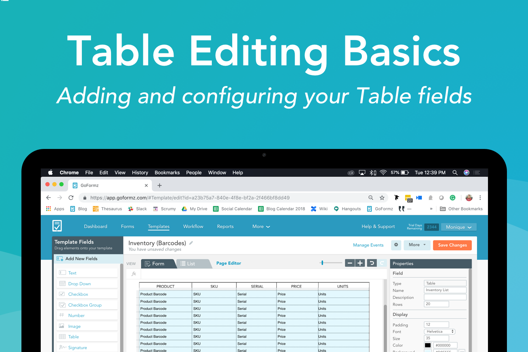Click the redo arrow button
Screen dimensions: 528x352
click(382, 263)
